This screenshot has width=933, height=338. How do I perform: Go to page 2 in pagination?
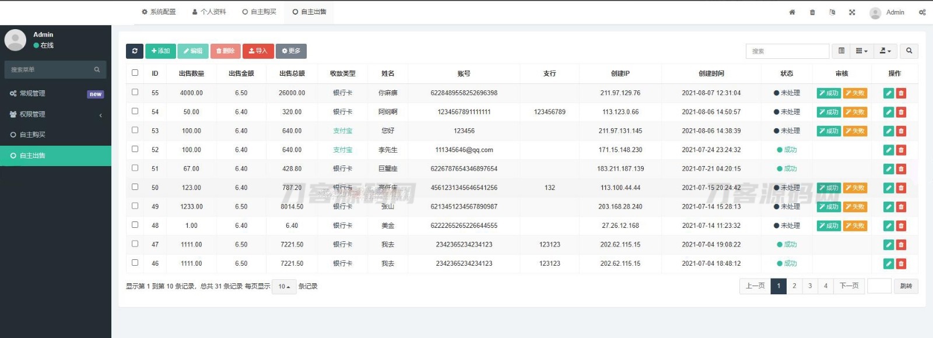point(794,286)
